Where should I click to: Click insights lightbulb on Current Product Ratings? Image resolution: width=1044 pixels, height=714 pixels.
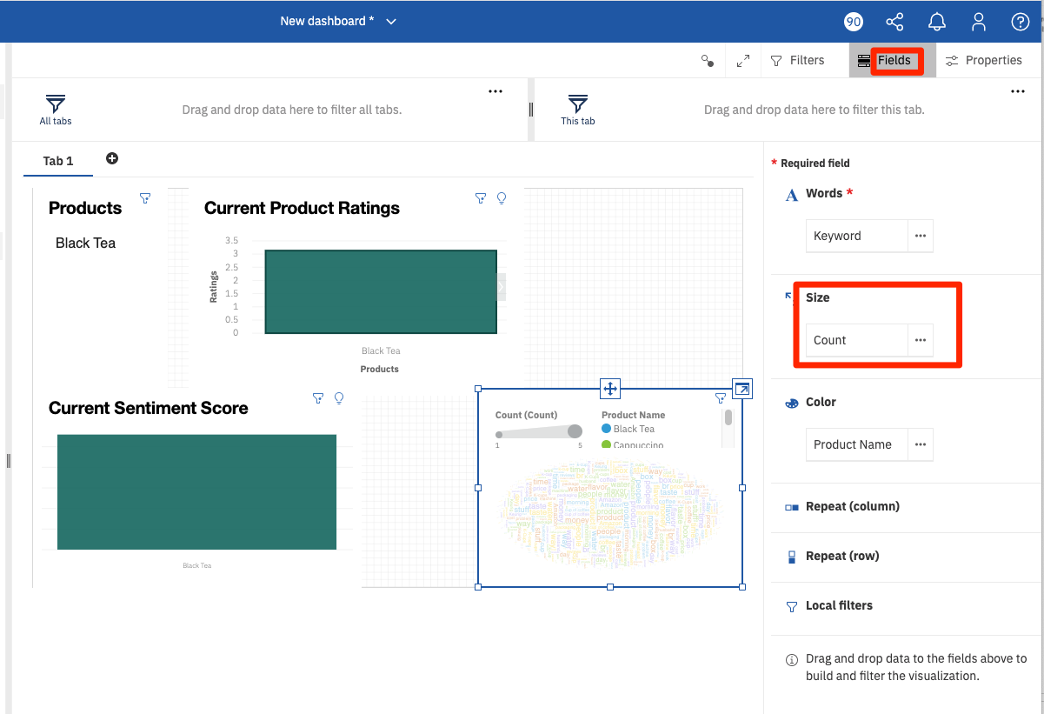coord(502,198)
